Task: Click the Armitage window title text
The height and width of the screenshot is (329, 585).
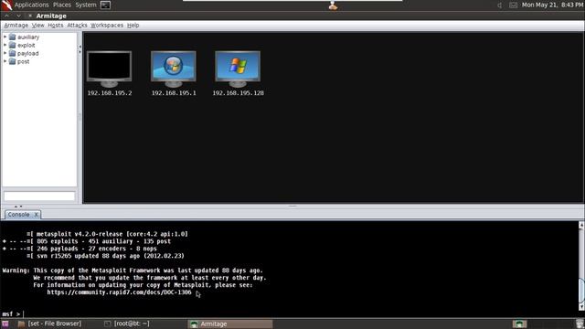Action: click(51, 16)
